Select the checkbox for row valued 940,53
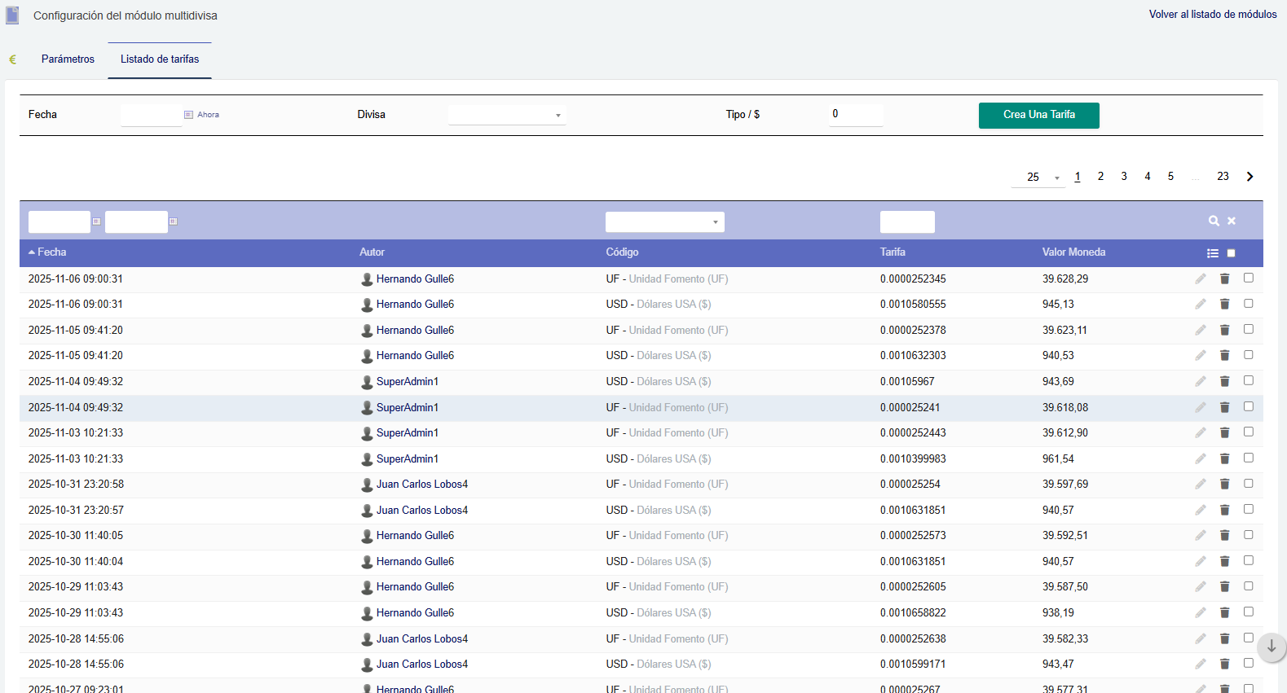The height and width of the screenshot is (693, 1287). (1248, 355)
